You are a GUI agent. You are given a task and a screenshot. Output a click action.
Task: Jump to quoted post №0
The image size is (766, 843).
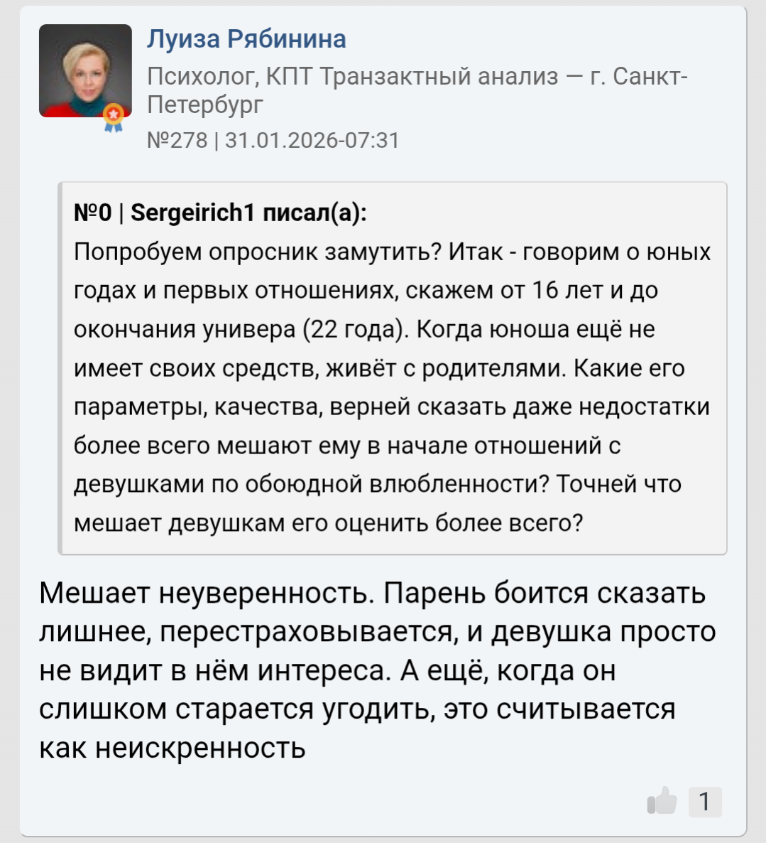pyautogui.click(x=92, y=213)
